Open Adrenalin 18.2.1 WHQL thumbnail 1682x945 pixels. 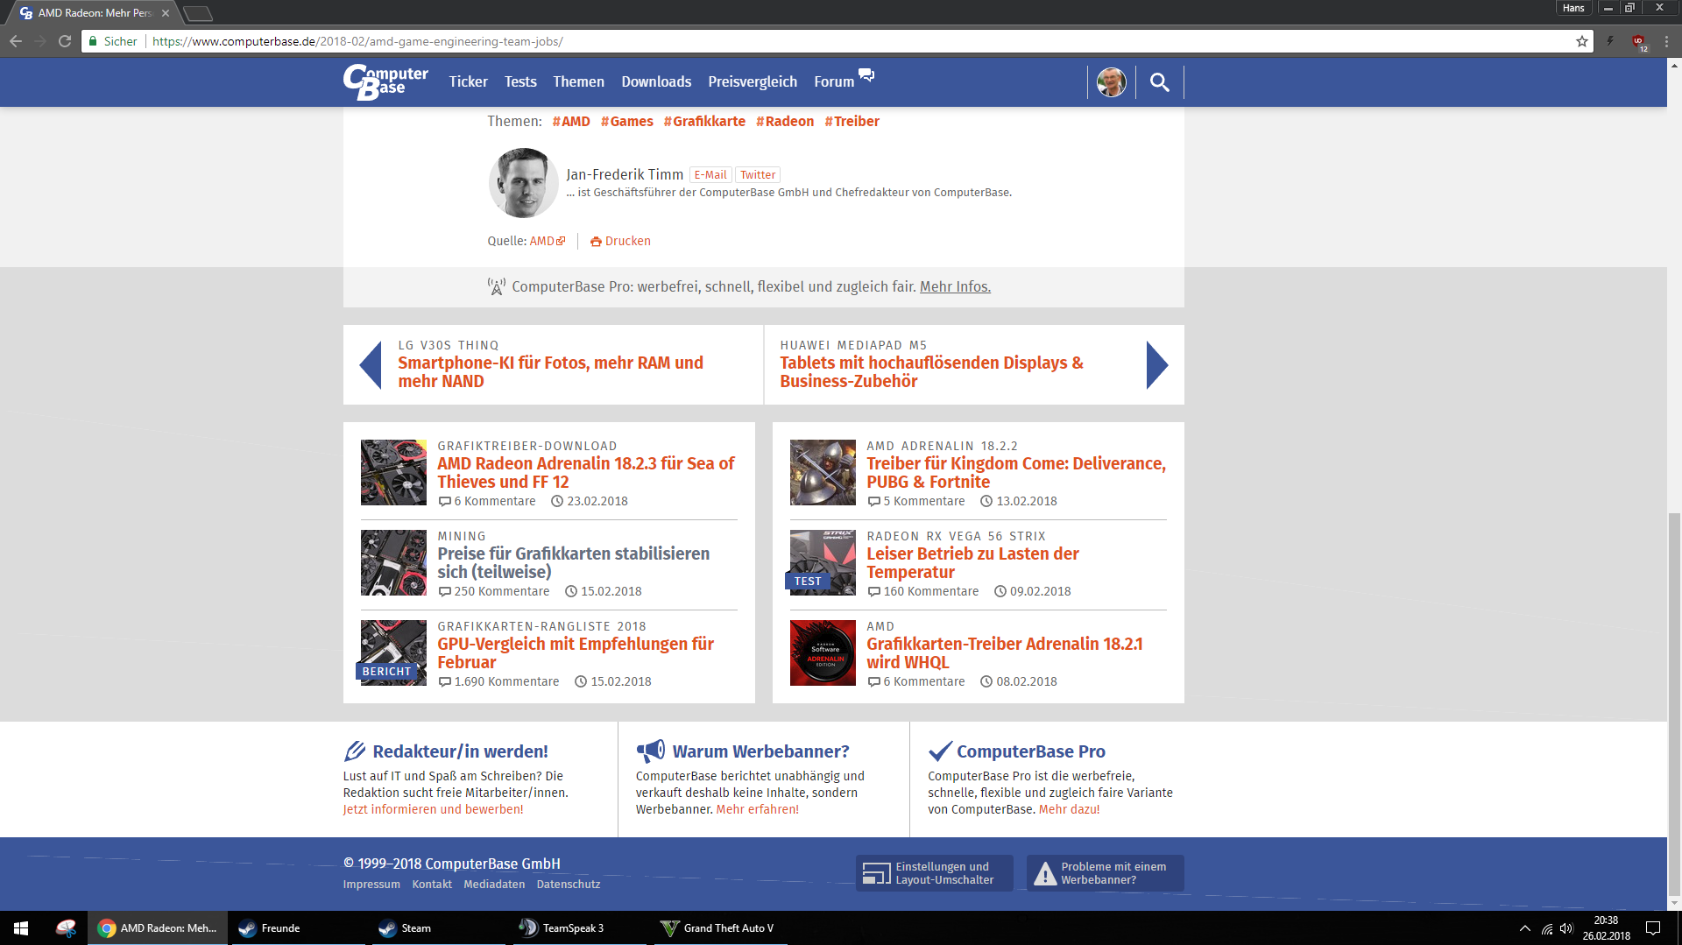tap(823, 652)
